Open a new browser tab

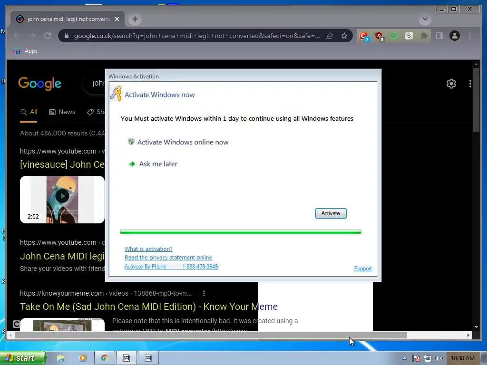click(x=135, y=19)
